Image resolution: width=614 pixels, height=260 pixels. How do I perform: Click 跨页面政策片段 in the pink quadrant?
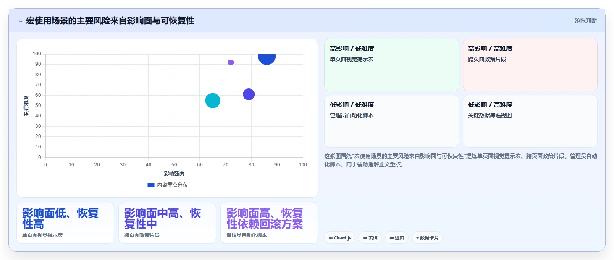487,59
